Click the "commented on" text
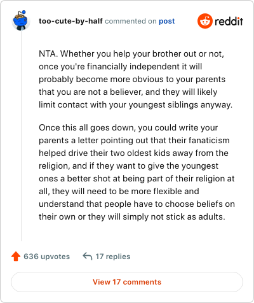 pyautogui.click(x=131, y=21)
